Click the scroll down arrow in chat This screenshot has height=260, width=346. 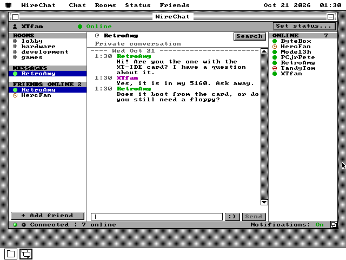click(264, 202)
